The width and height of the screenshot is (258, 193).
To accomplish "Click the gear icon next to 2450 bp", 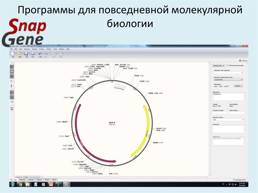I will (240, 61).
